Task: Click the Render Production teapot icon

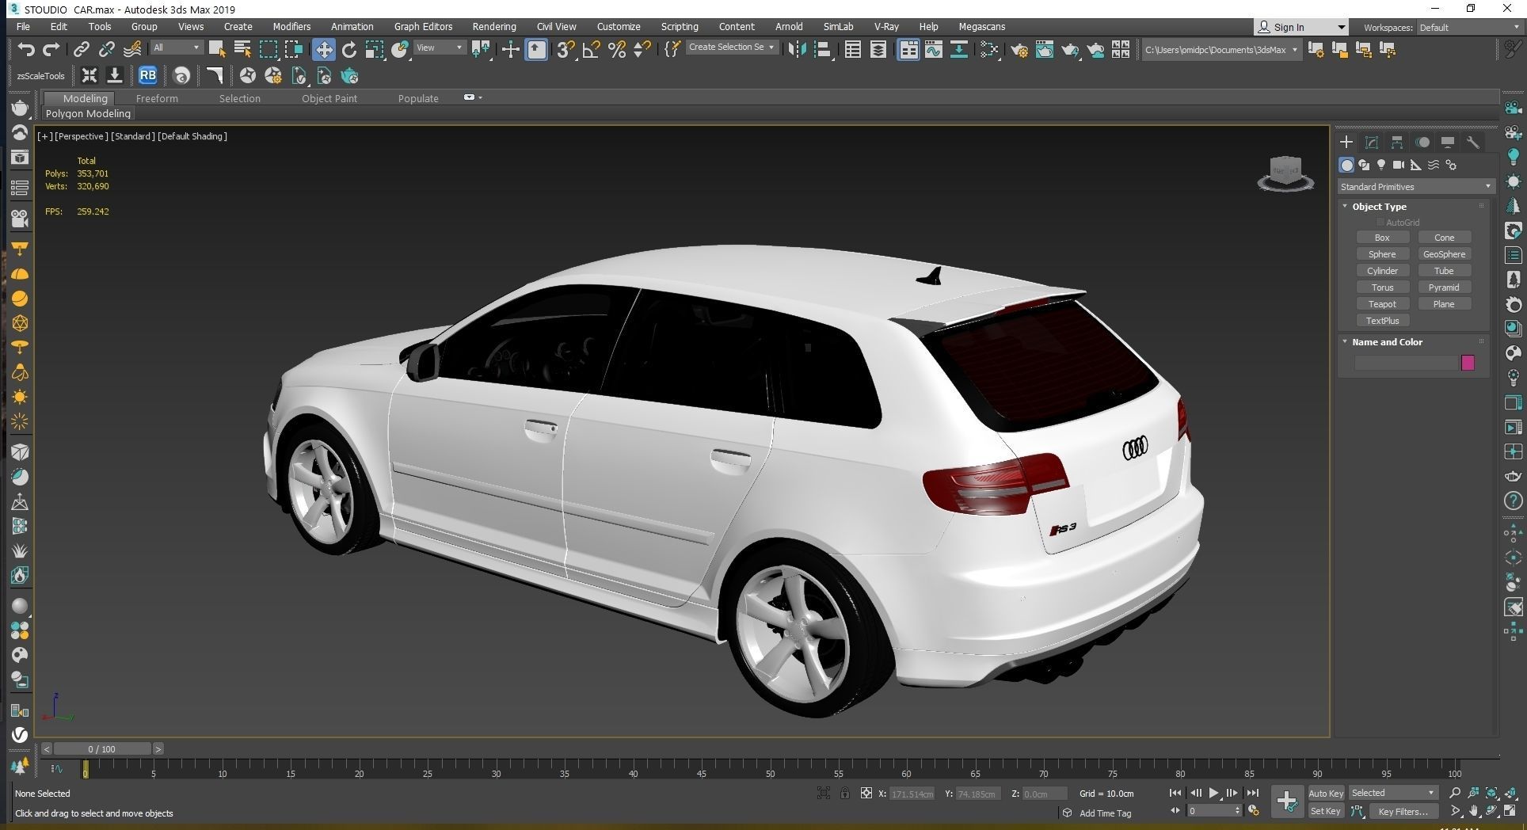Action: [x=1070, y=50]
